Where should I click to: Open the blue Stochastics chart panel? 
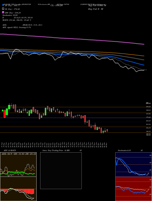coord(133,164)
